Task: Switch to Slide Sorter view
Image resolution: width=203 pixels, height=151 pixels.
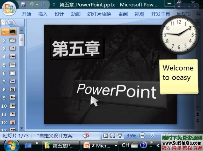Action: [113, 136]
